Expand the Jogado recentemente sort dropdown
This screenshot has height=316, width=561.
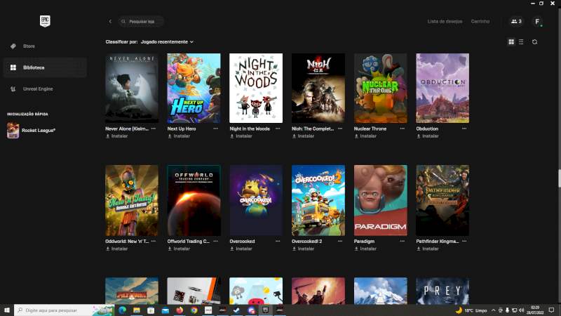[x=167, y=42]
